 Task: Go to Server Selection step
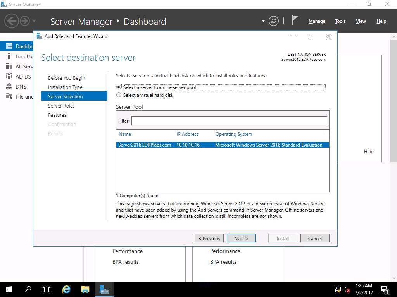(x=74, y=96)
